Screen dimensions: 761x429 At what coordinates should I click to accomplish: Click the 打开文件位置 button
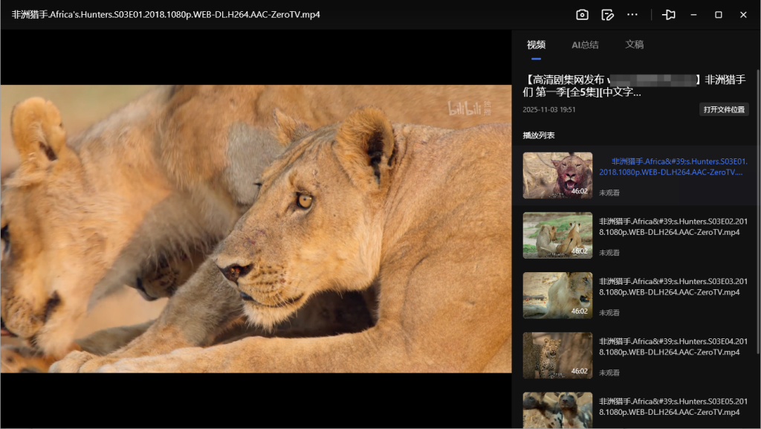[723, 108]
